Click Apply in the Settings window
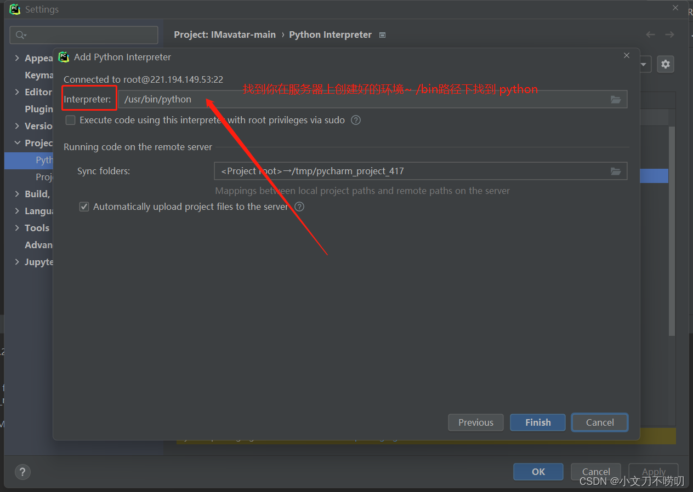This screenshot has height=492, width=693. [x=654, y=472]
